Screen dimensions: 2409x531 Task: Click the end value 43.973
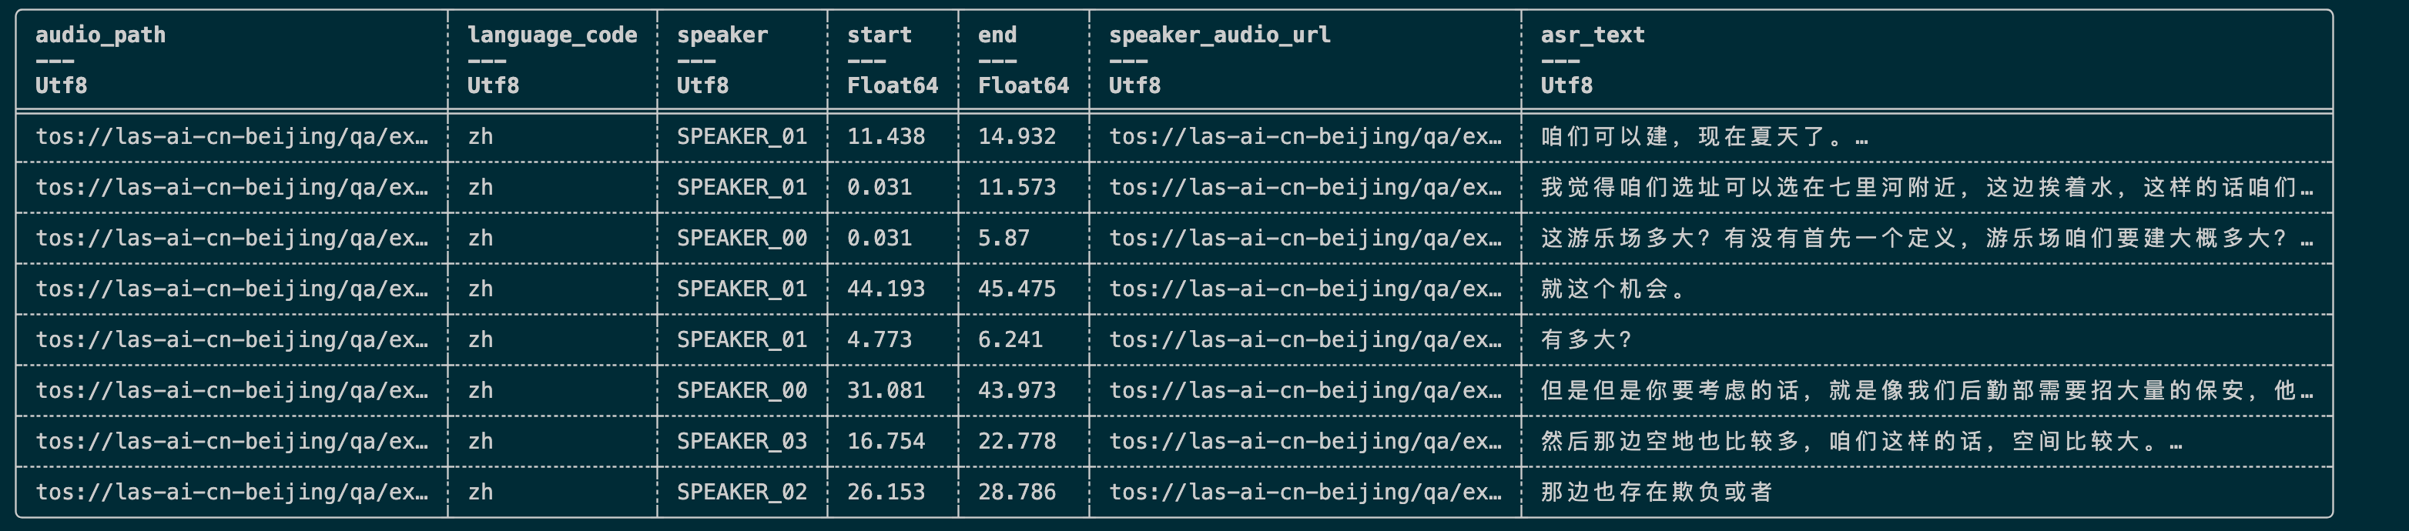click(x=1017, y=391)
